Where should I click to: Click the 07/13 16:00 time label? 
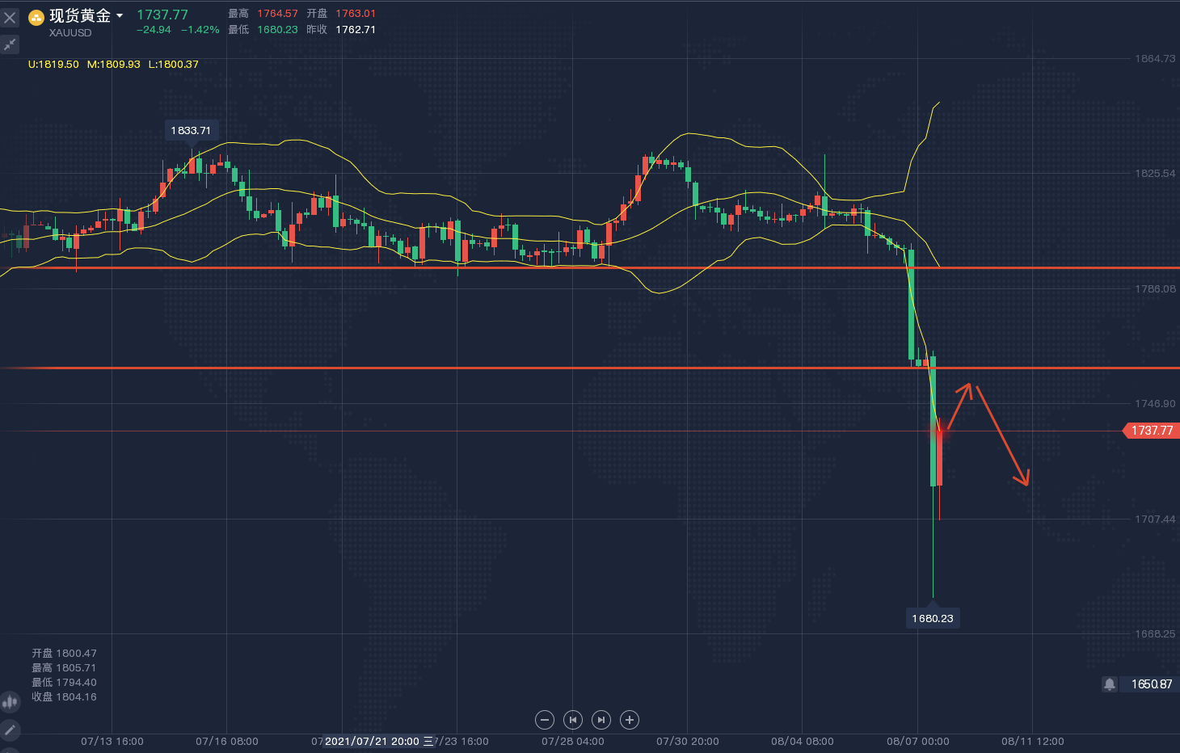112,742
